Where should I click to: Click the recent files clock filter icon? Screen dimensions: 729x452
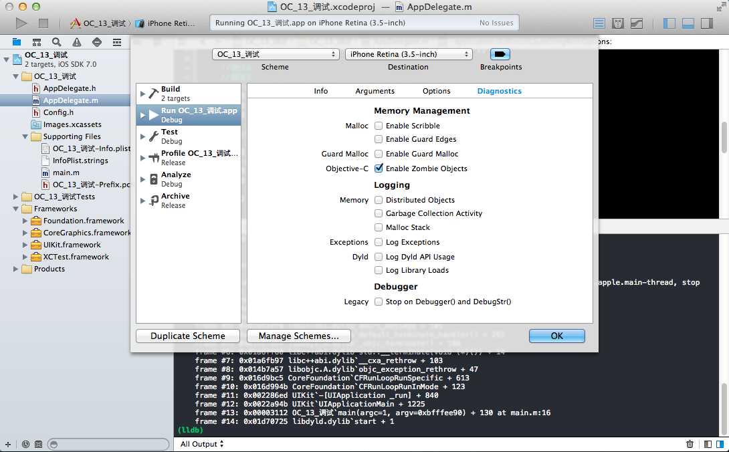(x=25, y=444)
